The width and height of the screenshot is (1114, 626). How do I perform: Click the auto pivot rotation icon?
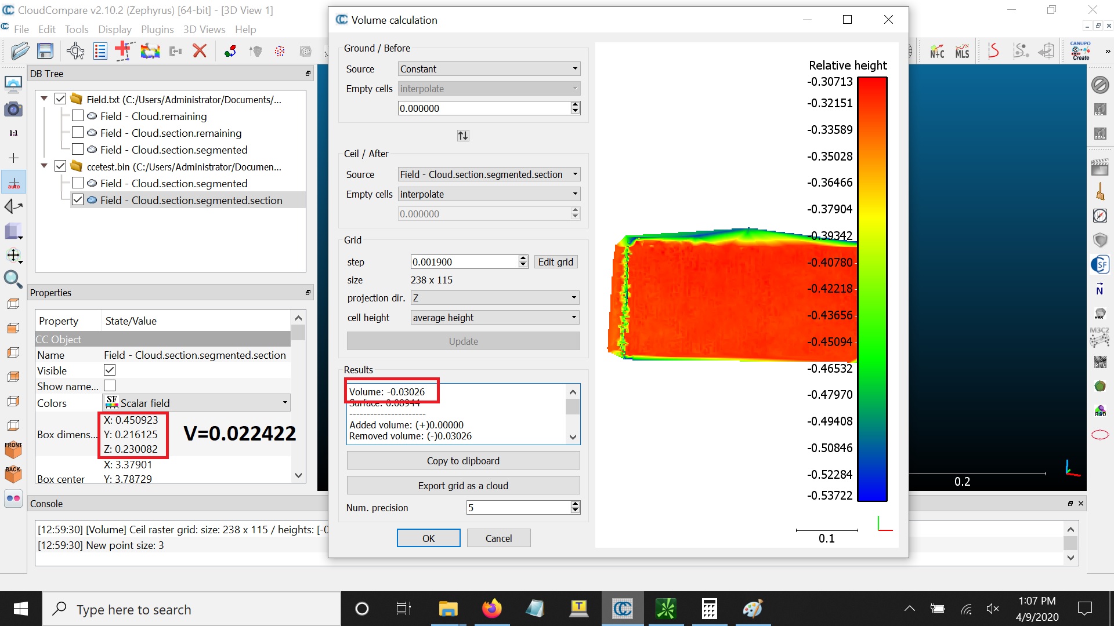pos(13,183)
